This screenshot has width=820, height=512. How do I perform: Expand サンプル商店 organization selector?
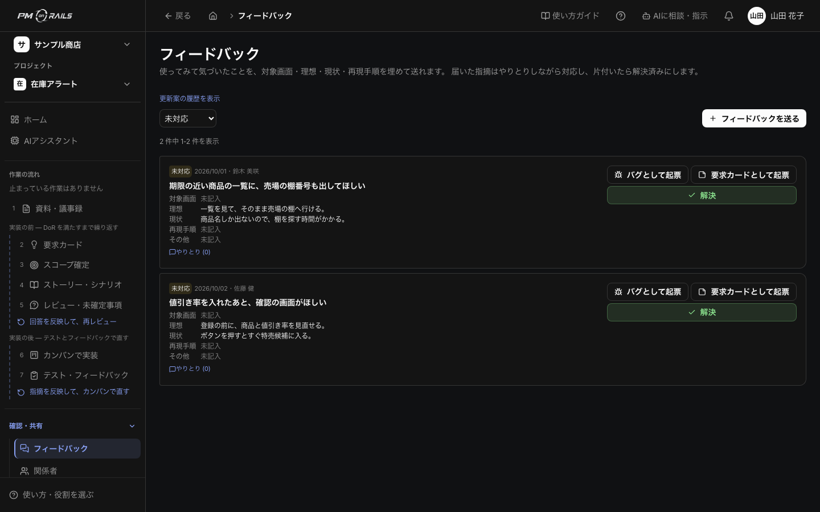pos(72,44)
